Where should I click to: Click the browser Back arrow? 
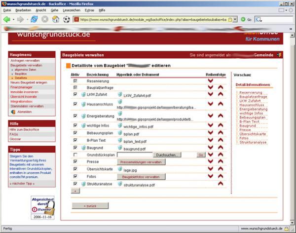click(7, 19)
